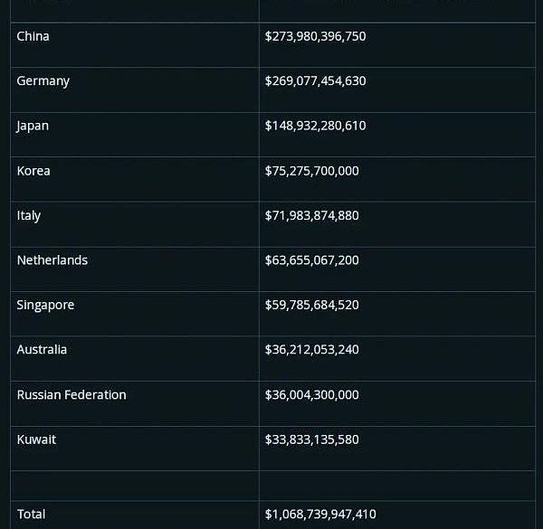Image resolution: width=543 pixels, height=529 pixels.
Task: Click the Korea row label
Action: tap(33, 171)
